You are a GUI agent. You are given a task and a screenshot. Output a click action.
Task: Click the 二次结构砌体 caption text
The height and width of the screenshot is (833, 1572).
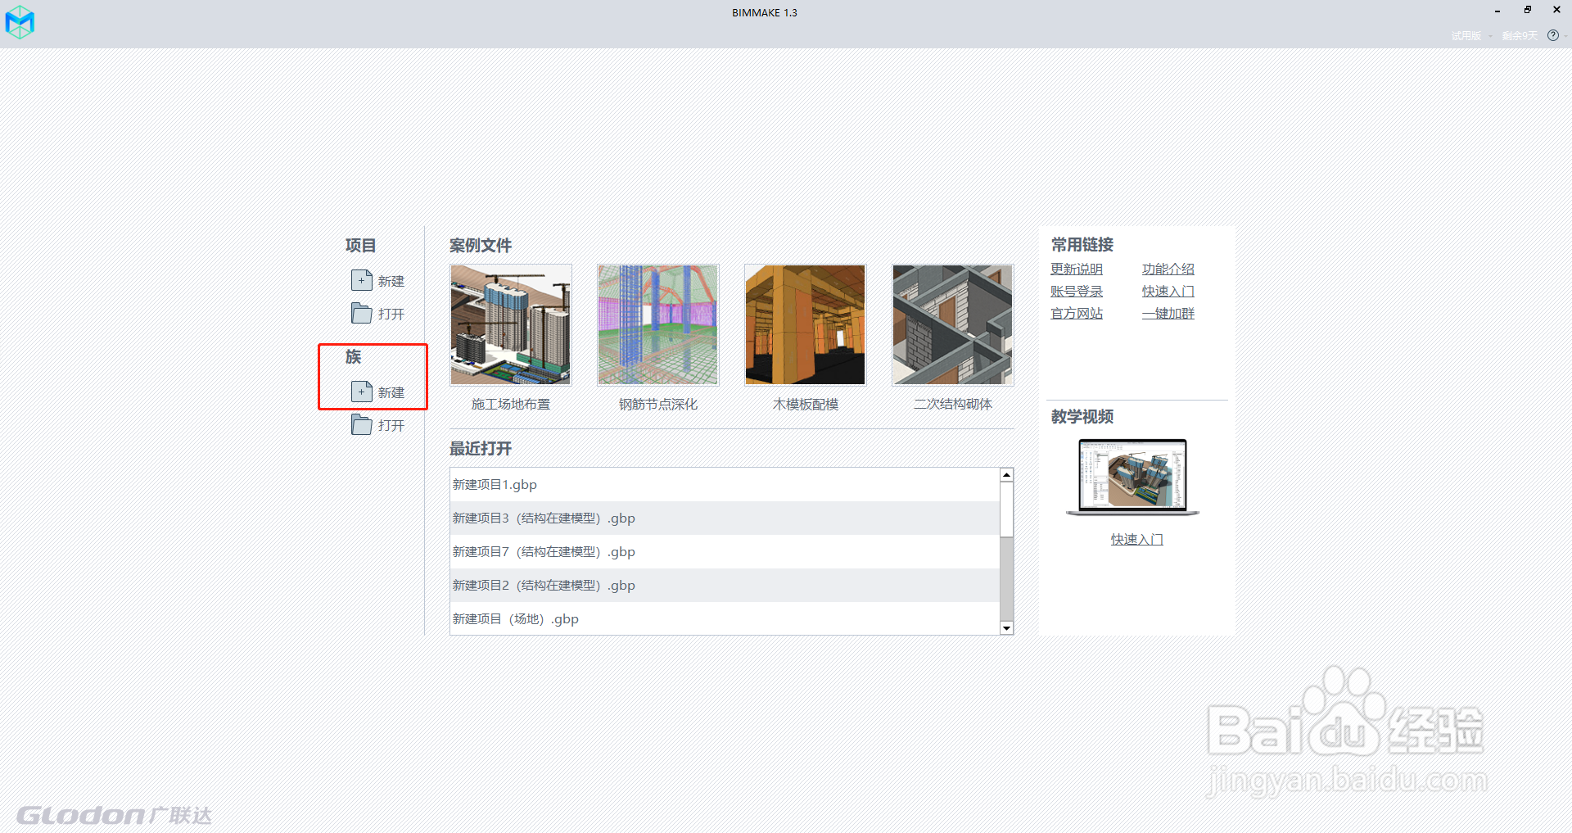953,404
